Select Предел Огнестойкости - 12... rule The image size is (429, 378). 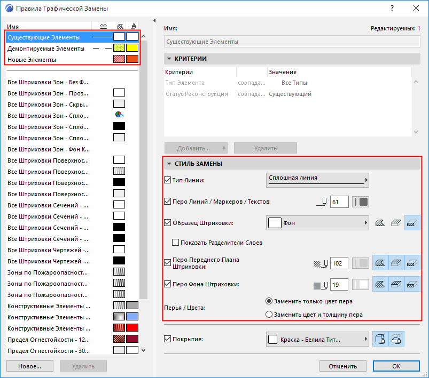click(x=72, y=340)
